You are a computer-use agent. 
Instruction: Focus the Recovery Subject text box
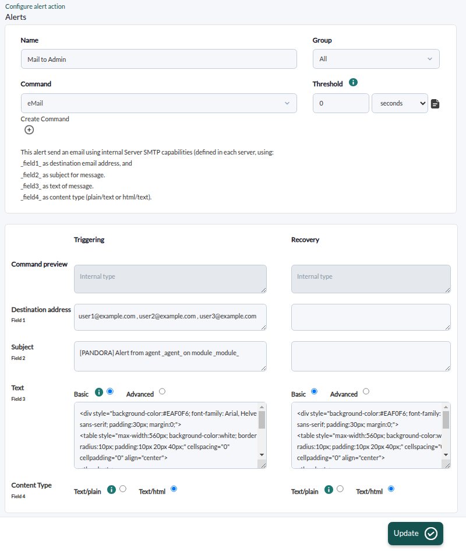tap(370, 356)
